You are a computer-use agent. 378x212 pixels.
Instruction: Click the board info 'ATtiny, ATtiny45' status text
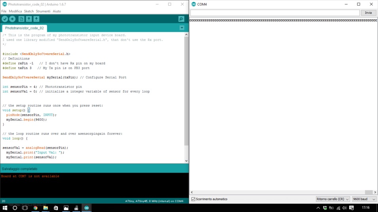point(154,201)
